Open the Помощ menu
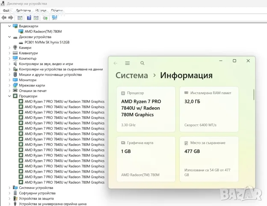Screen dimensions: 267x206 [57, 11]
